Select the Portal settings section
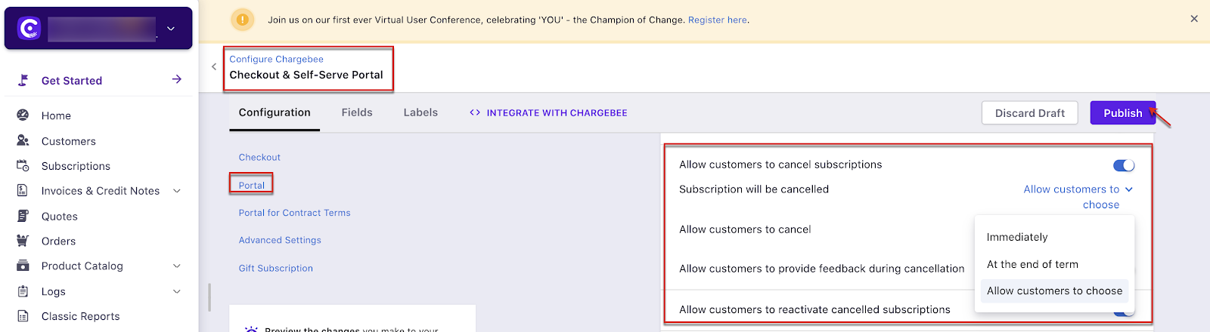1210x332 pixels. pyautogui.click(x=252, y=185)
